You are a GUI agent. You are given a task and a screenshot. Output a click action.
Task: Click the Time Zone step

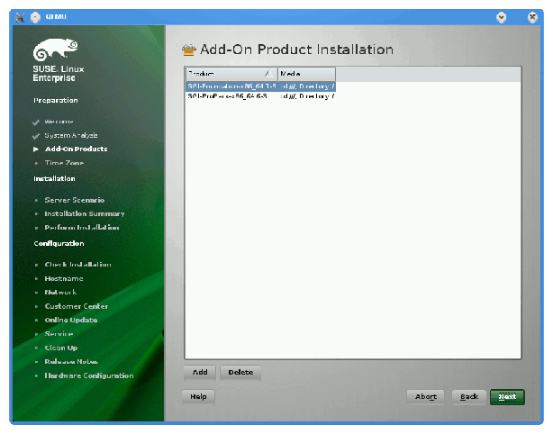point(64,163)
